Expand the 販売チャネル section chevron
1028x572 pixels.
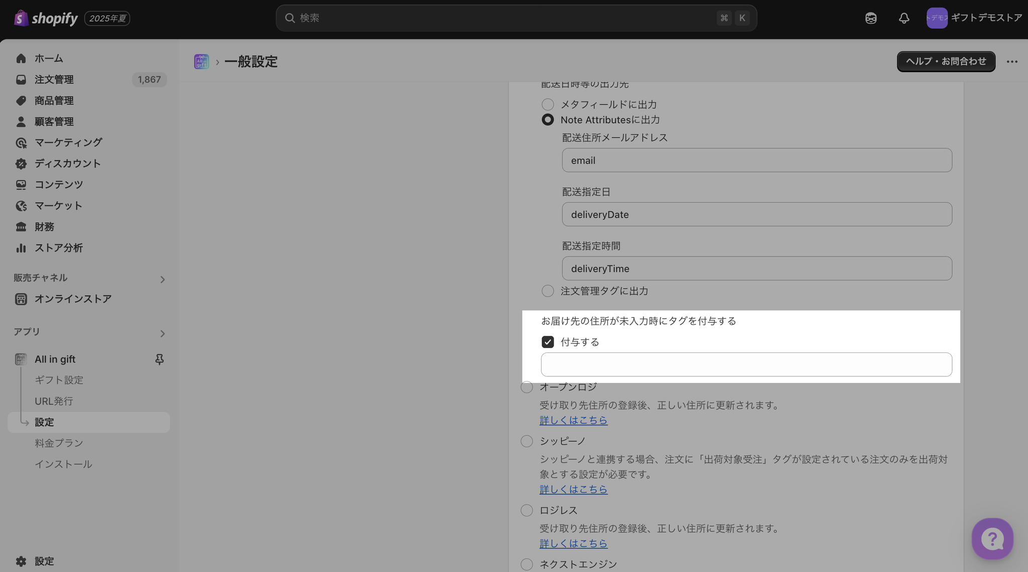(x=162, y=279)
